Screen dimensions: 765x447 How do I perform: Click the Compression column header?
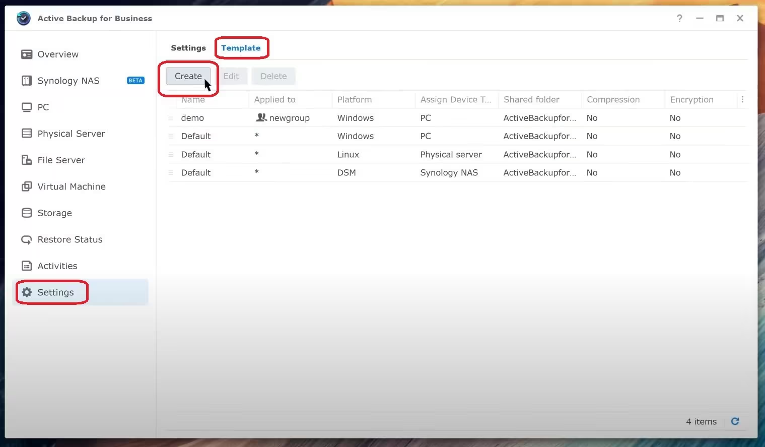(613, 100)
